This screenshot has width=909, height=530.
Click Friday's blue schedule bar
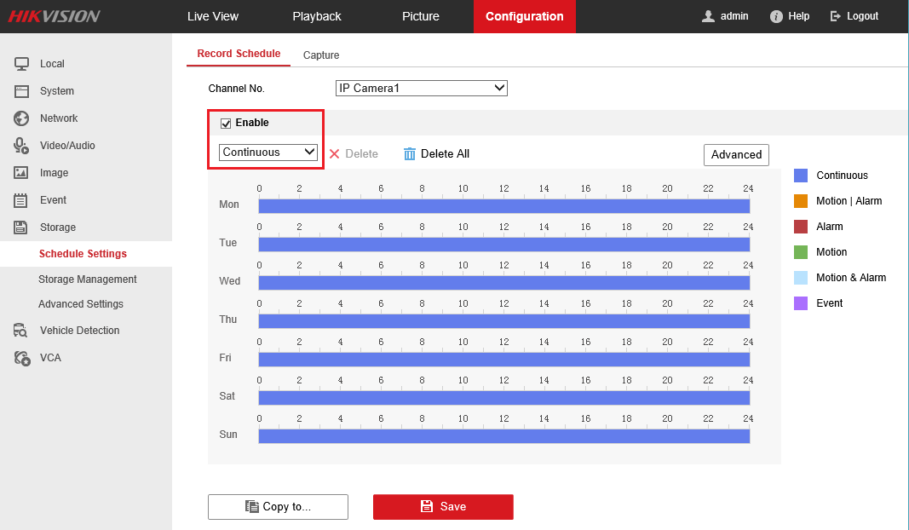[503, 360]
